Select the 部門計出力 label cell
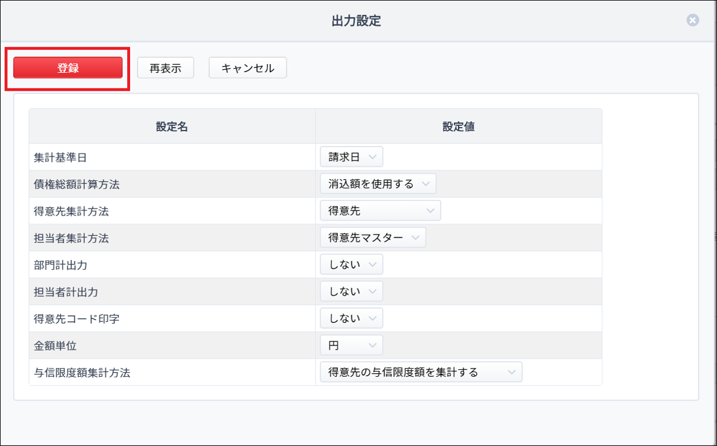 coord(172,265)
